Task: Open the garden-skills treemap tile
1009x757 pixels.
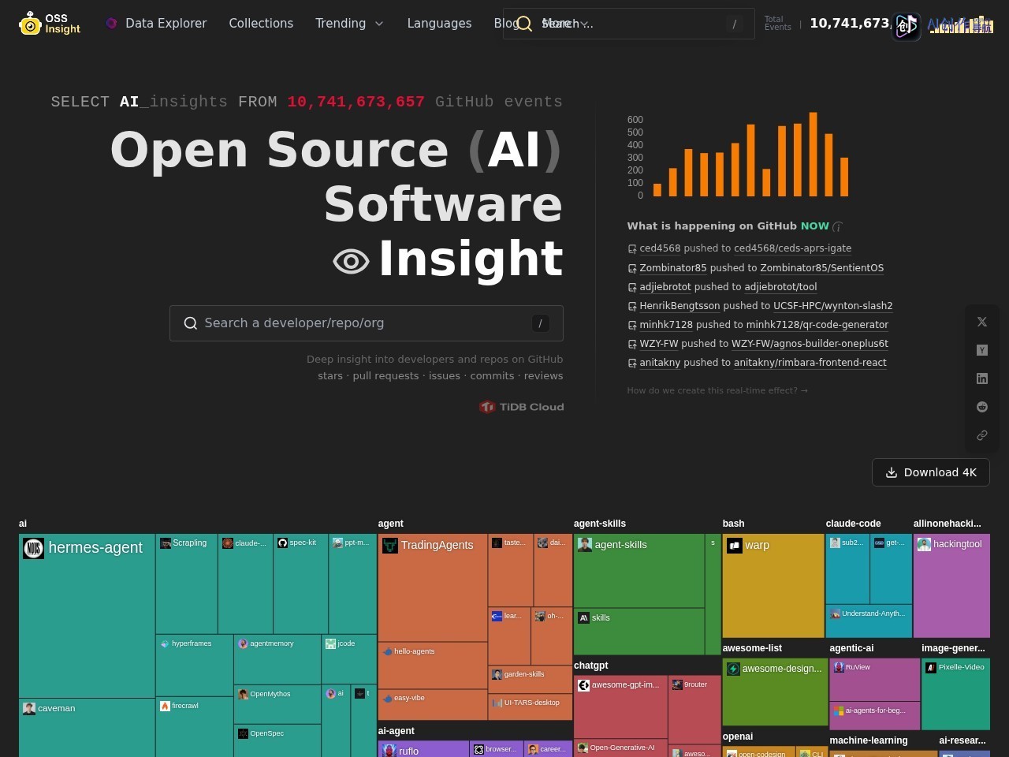Action: 531,679
